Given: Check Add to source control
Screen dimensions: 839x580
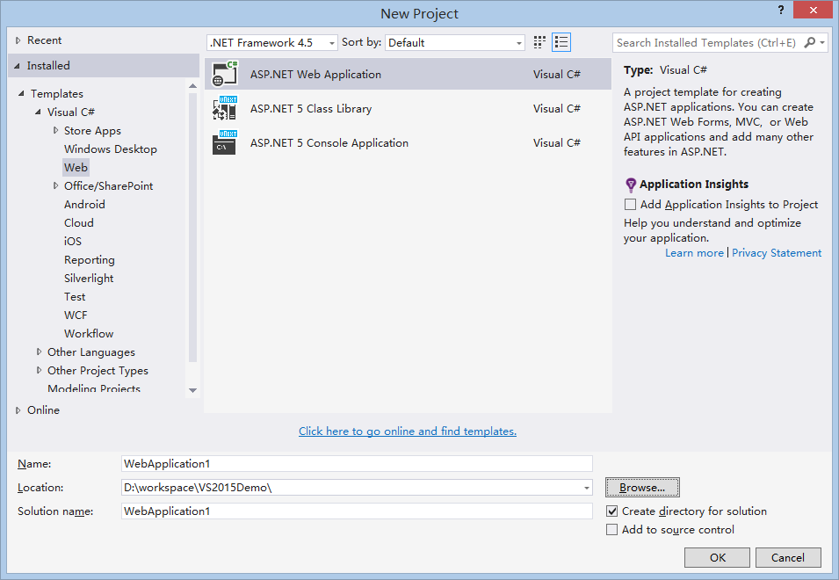Looking at the screenshot, I should [611, 530].
